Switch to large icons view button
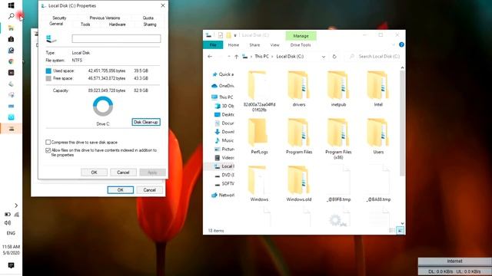The height and width of the screenshot is (276, 492). [x=400, y=231]
